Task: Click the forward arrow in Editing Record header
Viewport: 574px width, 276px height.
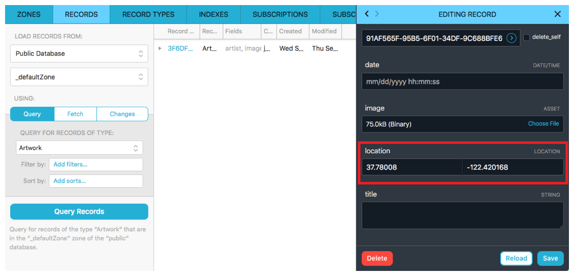Action: coord(377,14)
